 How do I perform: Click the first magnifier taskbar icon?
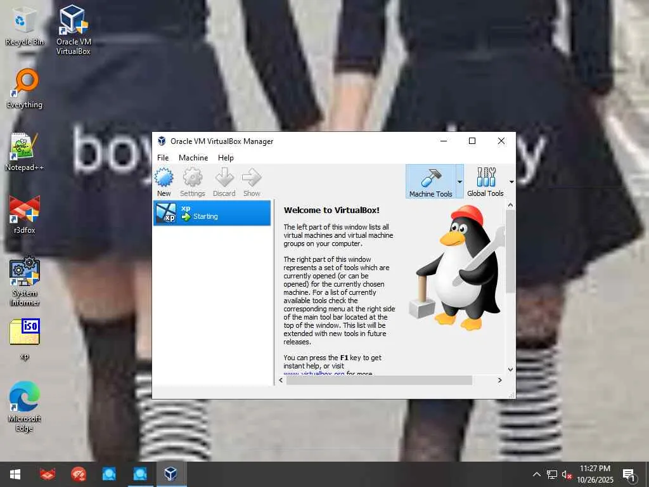click(x=109, y=474)
